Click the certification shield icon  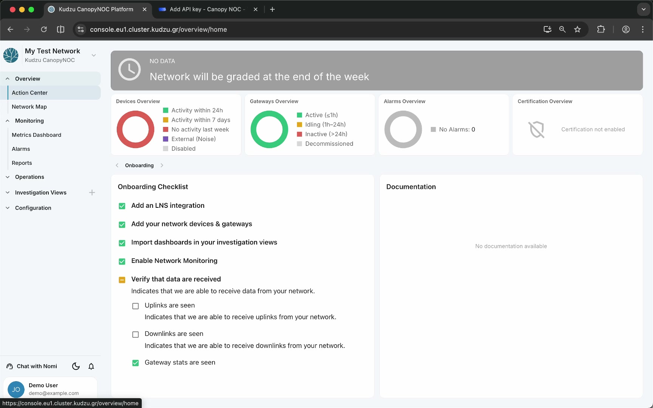(x=537, y=129)
